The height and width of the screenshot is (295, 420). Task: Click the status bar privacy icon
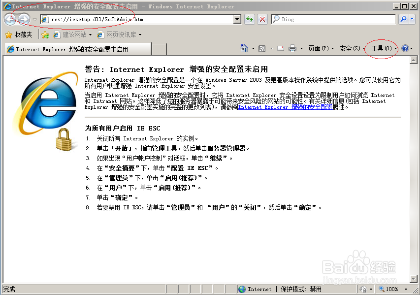click(x=363, y=289)
